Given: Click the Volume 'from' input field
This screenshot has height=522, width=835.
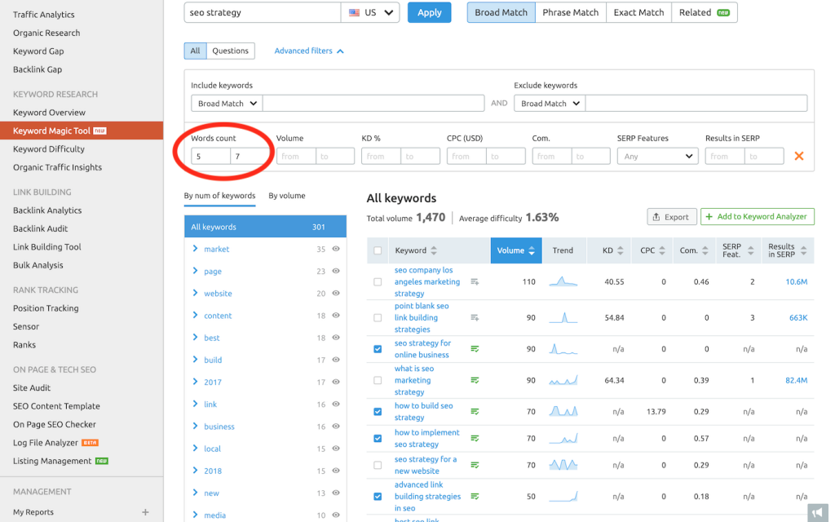Looking at the screenshot, I should tap(296, 156).
